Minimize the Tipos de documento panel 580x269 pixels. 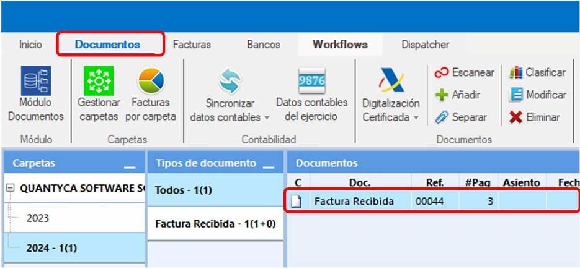click(269, 166)
